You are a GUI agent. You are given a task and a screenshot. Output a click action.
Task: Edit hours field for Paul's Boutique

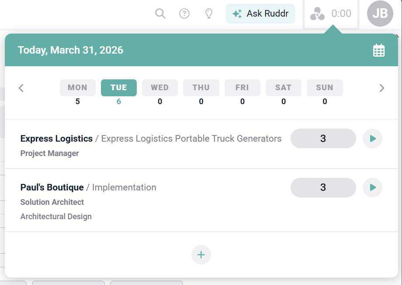(323, 187)
